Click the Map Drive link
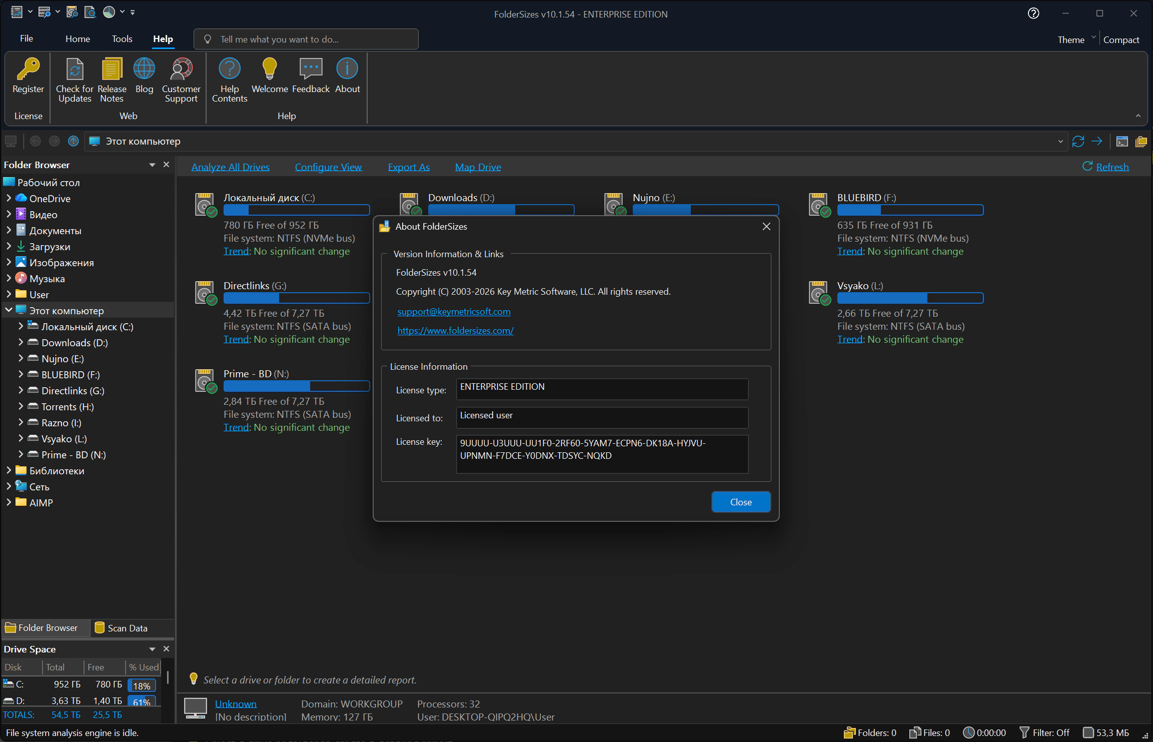Viewport: 1153px width, 742px height. (x=478, y=167)
